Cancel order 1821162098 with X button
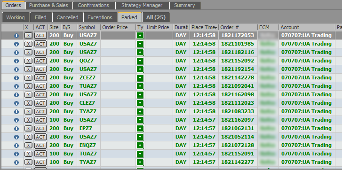Screen dimensions: 342x170 coord(28,95)
